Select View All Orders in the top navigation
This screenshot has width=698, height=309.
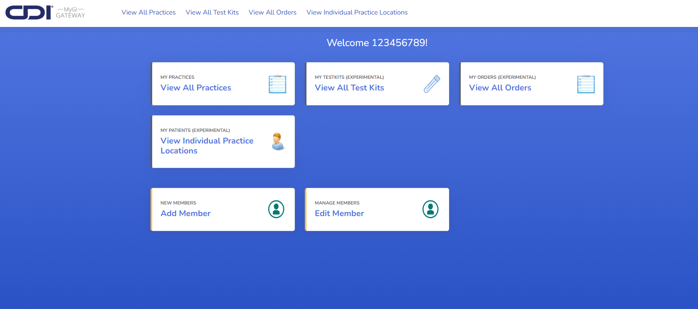click(x=272, y=12)
